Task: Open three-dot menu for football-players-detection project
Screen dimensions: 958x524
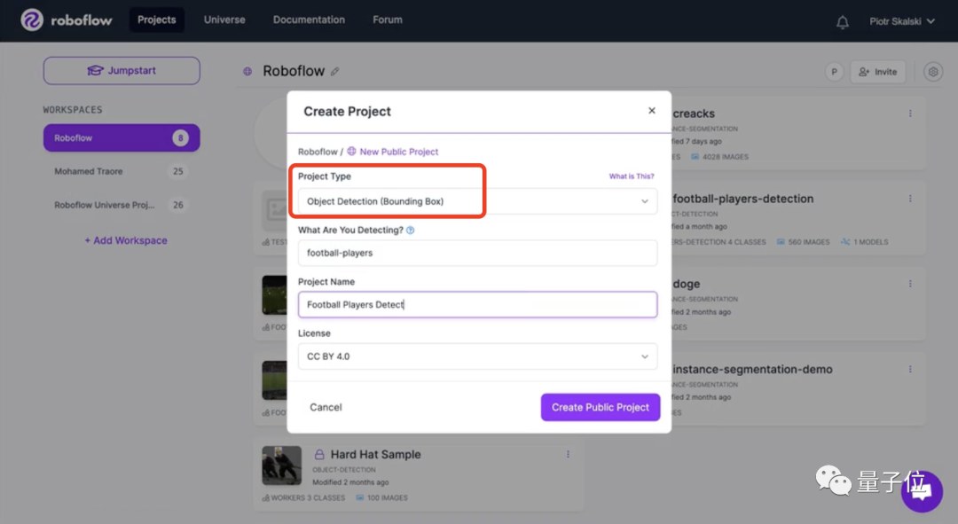Action: point(910,199)
